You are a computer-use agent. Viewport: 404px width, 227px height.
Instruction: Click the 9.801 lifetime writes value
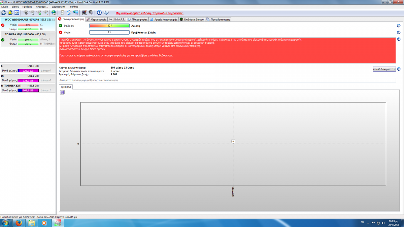(x=114, y=74)
